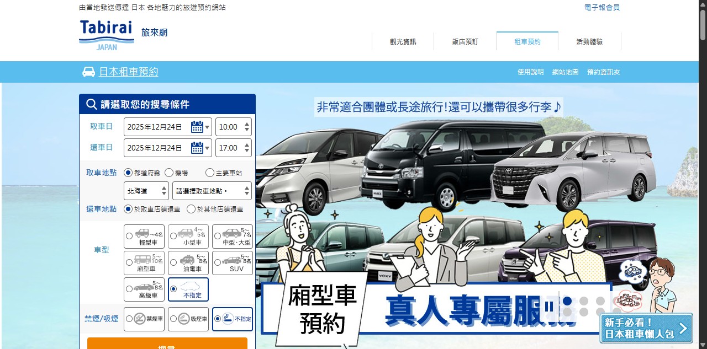
Task: Click the Tabirai Japan logo
Action: click(x=107, y=35)
